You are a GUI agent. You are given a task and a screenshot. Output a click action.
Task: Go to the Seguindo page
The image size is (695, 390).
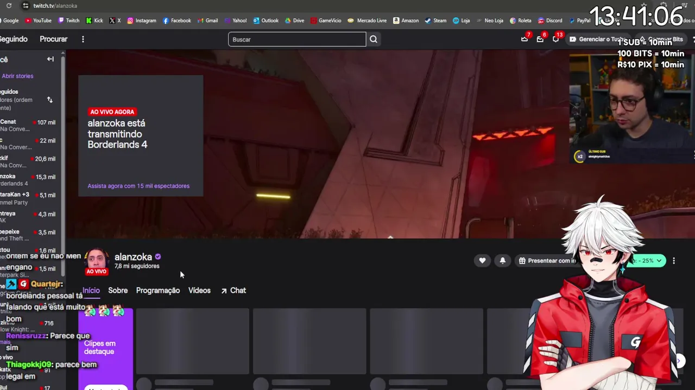click(14, 39)
